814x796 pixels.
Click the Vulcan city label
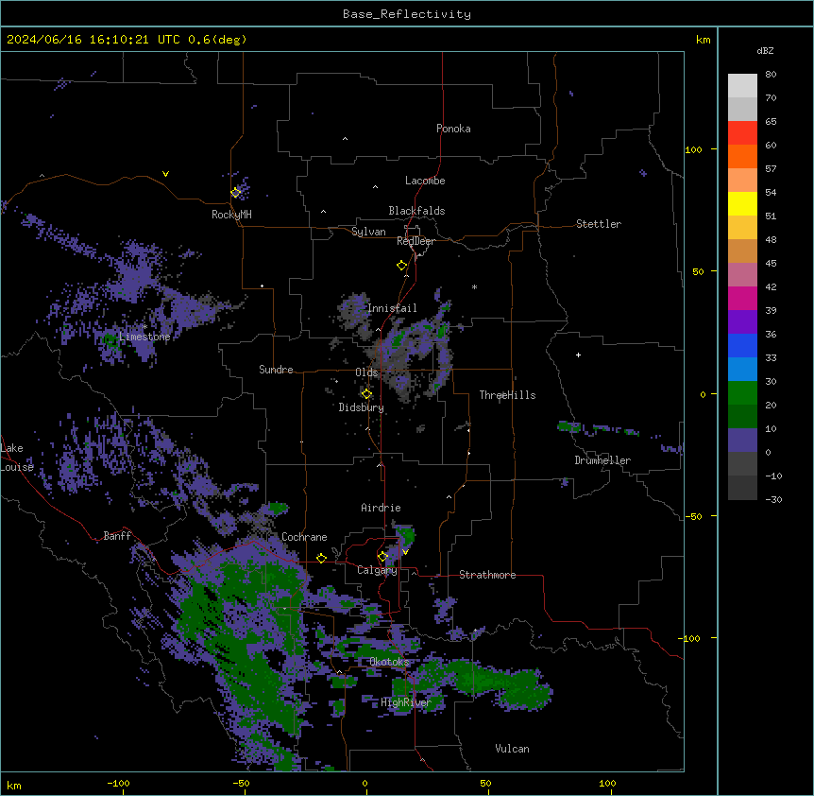pos(512,749)
